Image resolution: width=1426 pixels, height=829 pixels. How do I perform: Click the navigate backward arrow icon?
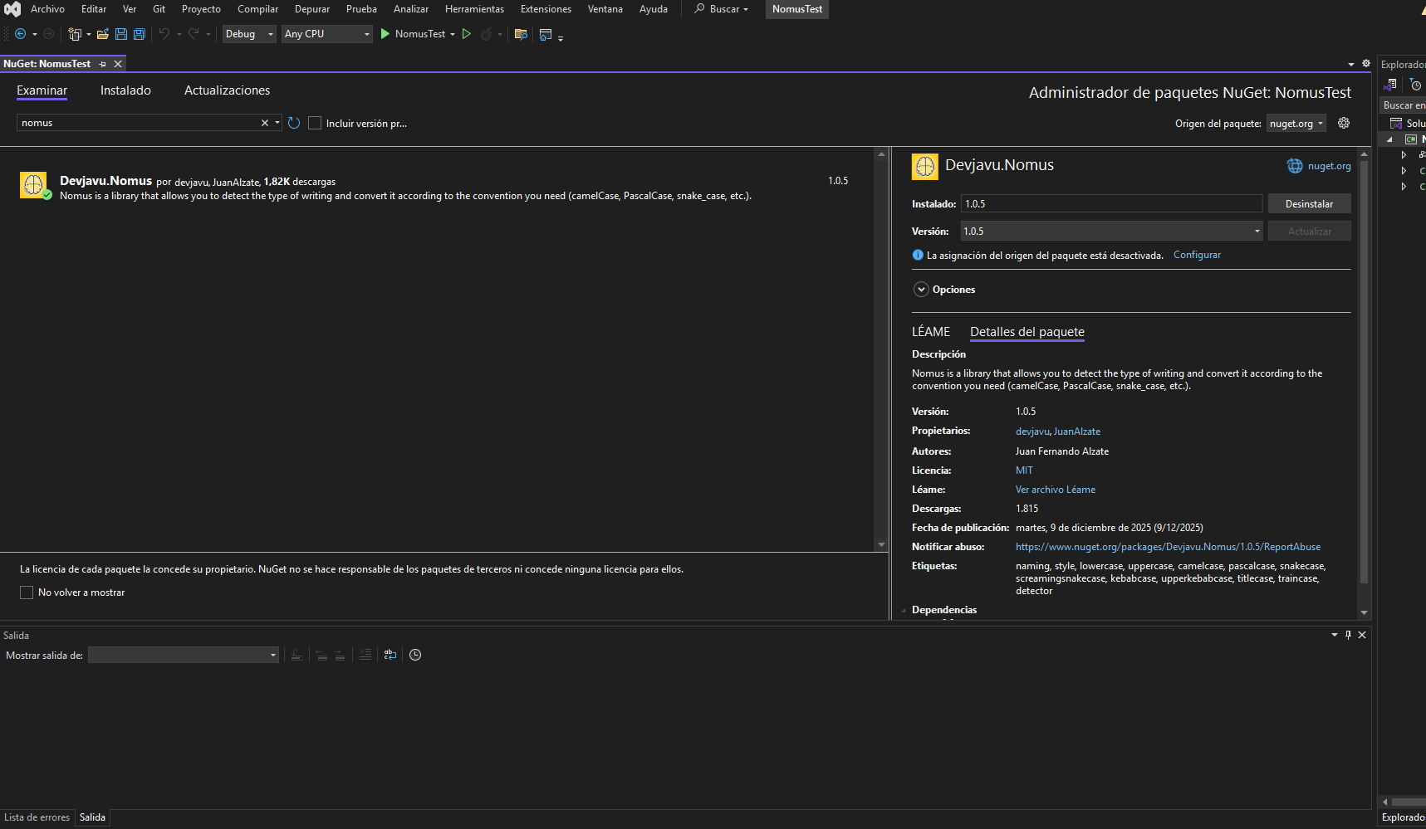pyautogui.click(x=21, y=34)
